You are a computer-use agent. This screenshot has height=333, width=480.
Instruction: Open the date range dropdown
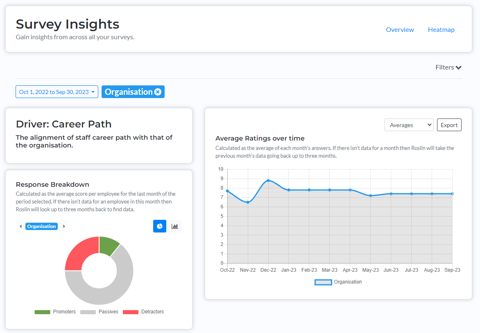click(x=57, y=92)
